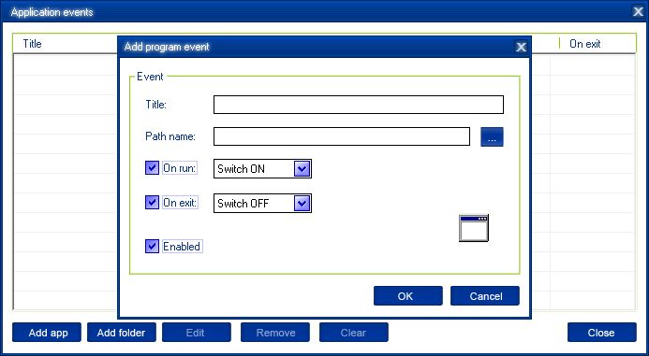Image resolution: width=649 pixels, height=356 pixels.
Task: Open the On exit action dropdown
Action: coord(302,203)
